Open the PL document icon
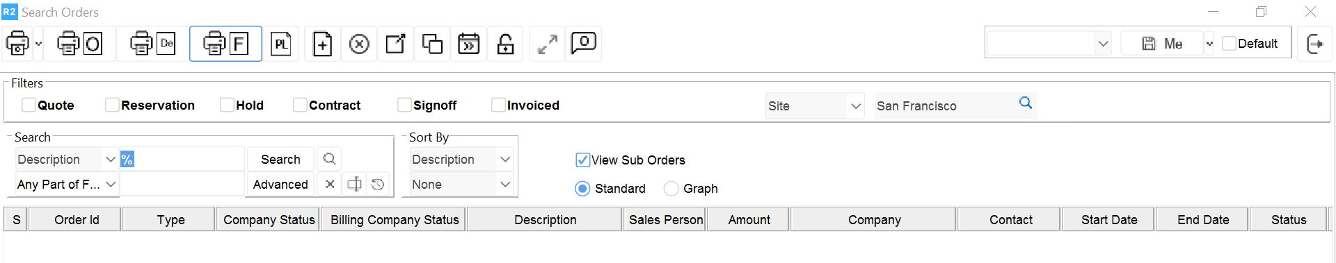Viewport: 1336px width, 263px height. (281, 44)
